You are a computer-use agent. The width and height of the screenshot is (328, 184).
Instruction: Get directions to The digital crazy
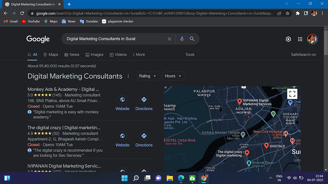[x=144, y=136]
